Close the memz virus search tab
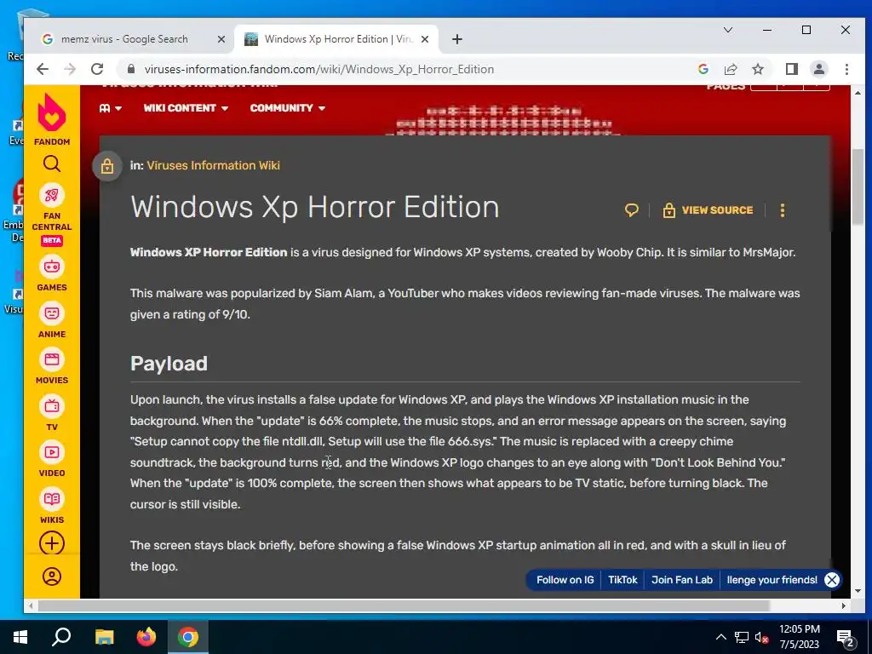The width and height of the screenshot is (872, 654). click(221, 39)
